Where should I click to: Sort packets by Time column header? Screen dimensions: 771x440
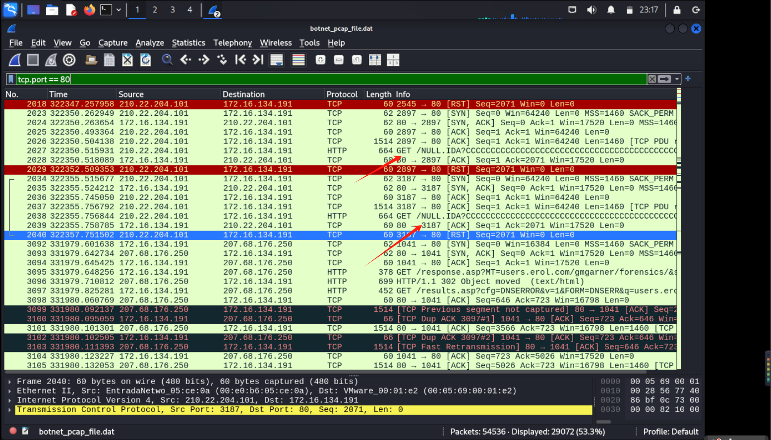(x=81, y=94)
